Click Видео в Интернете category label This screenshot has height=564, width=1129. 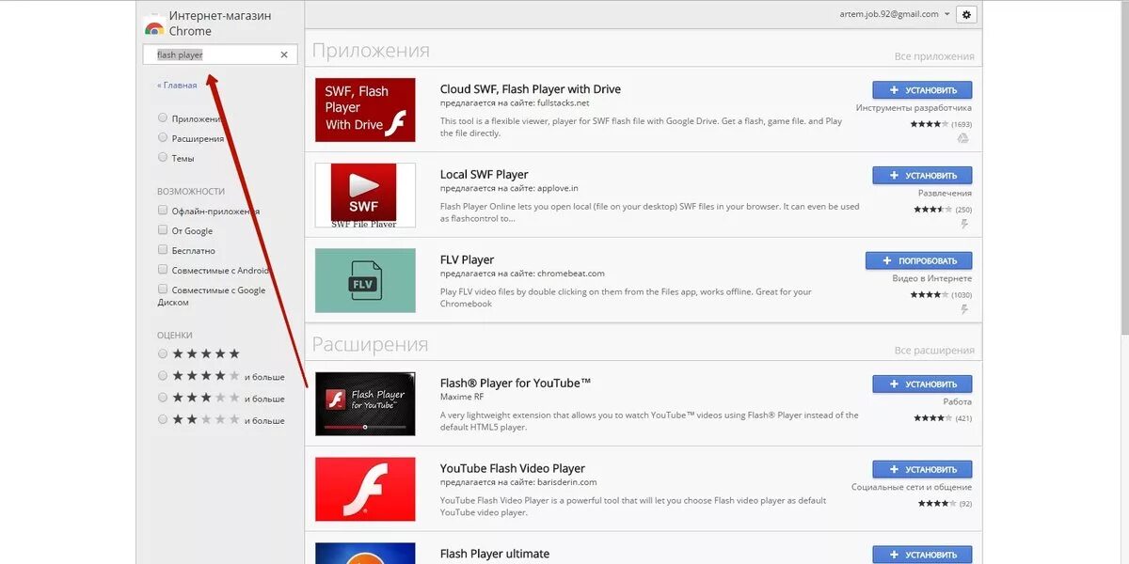tap(932, 278)
